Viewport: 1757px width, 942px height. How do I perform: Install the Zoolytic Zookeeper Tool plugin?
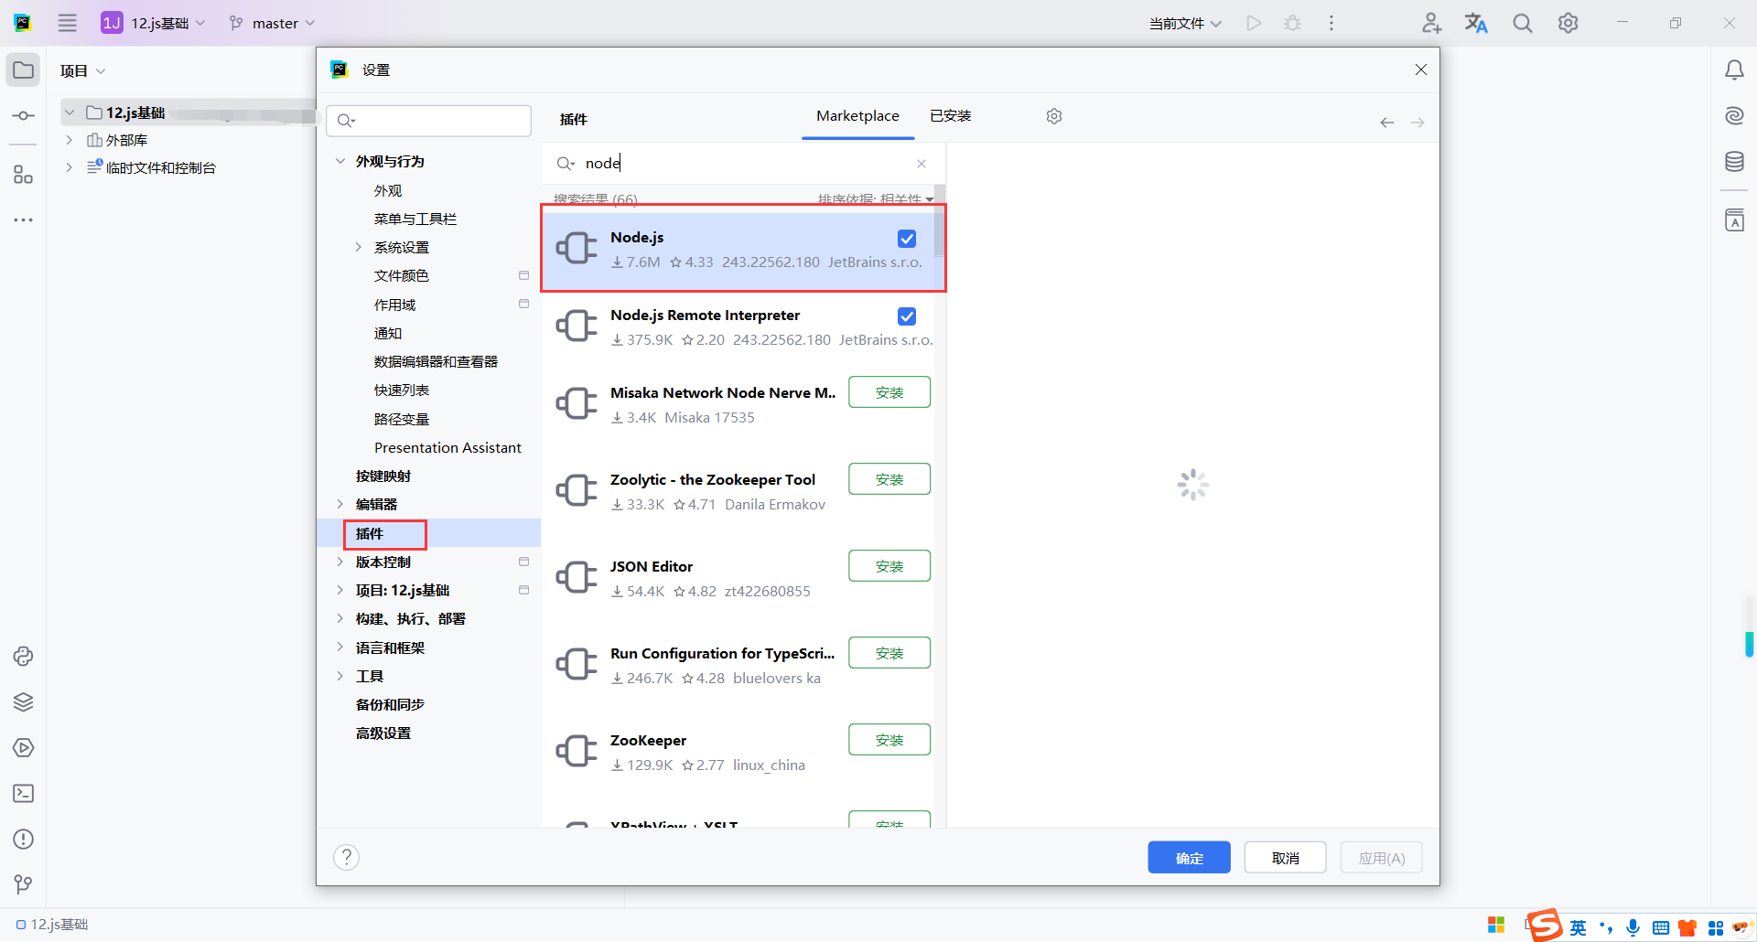coord(889,479)
